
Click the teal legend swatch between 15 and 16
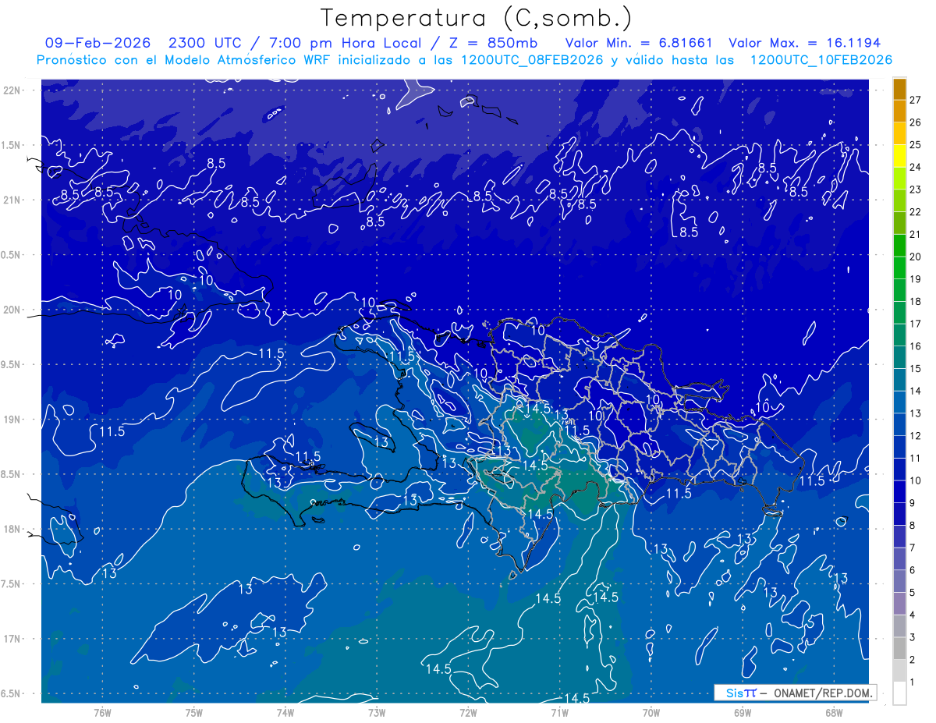[x=899, y=357]
